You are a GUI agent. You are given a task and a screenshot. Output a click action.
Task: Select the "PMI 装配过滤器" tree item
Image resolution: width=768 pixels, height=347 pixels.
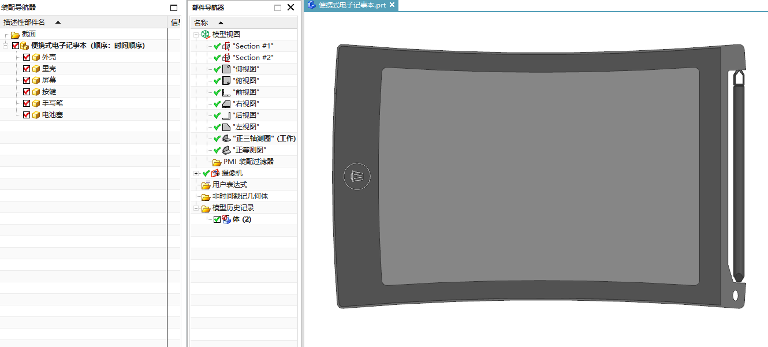(x=248, y=162)
